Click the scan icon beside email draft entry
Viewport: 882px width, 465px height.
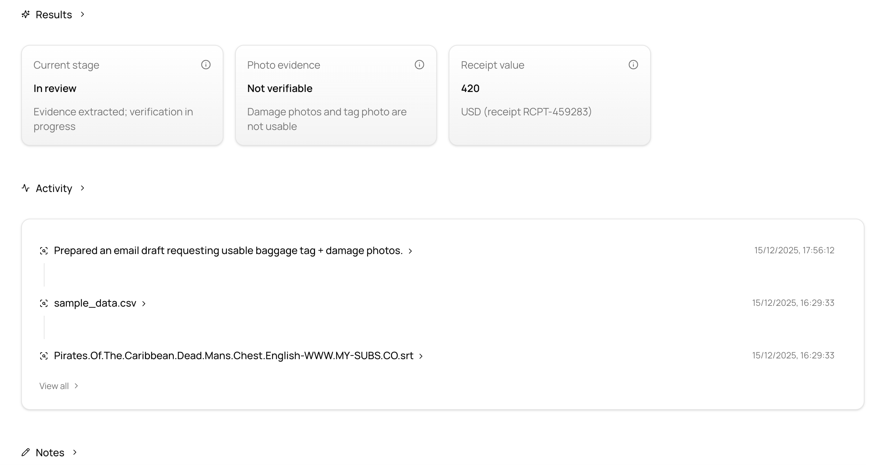tap(44, 251)
